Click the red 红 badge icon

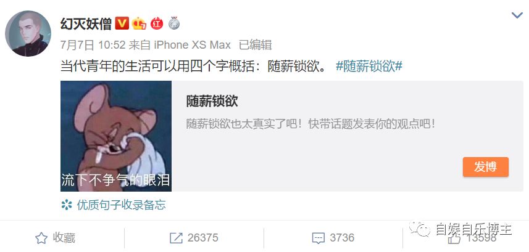click(x=157, y=23)
